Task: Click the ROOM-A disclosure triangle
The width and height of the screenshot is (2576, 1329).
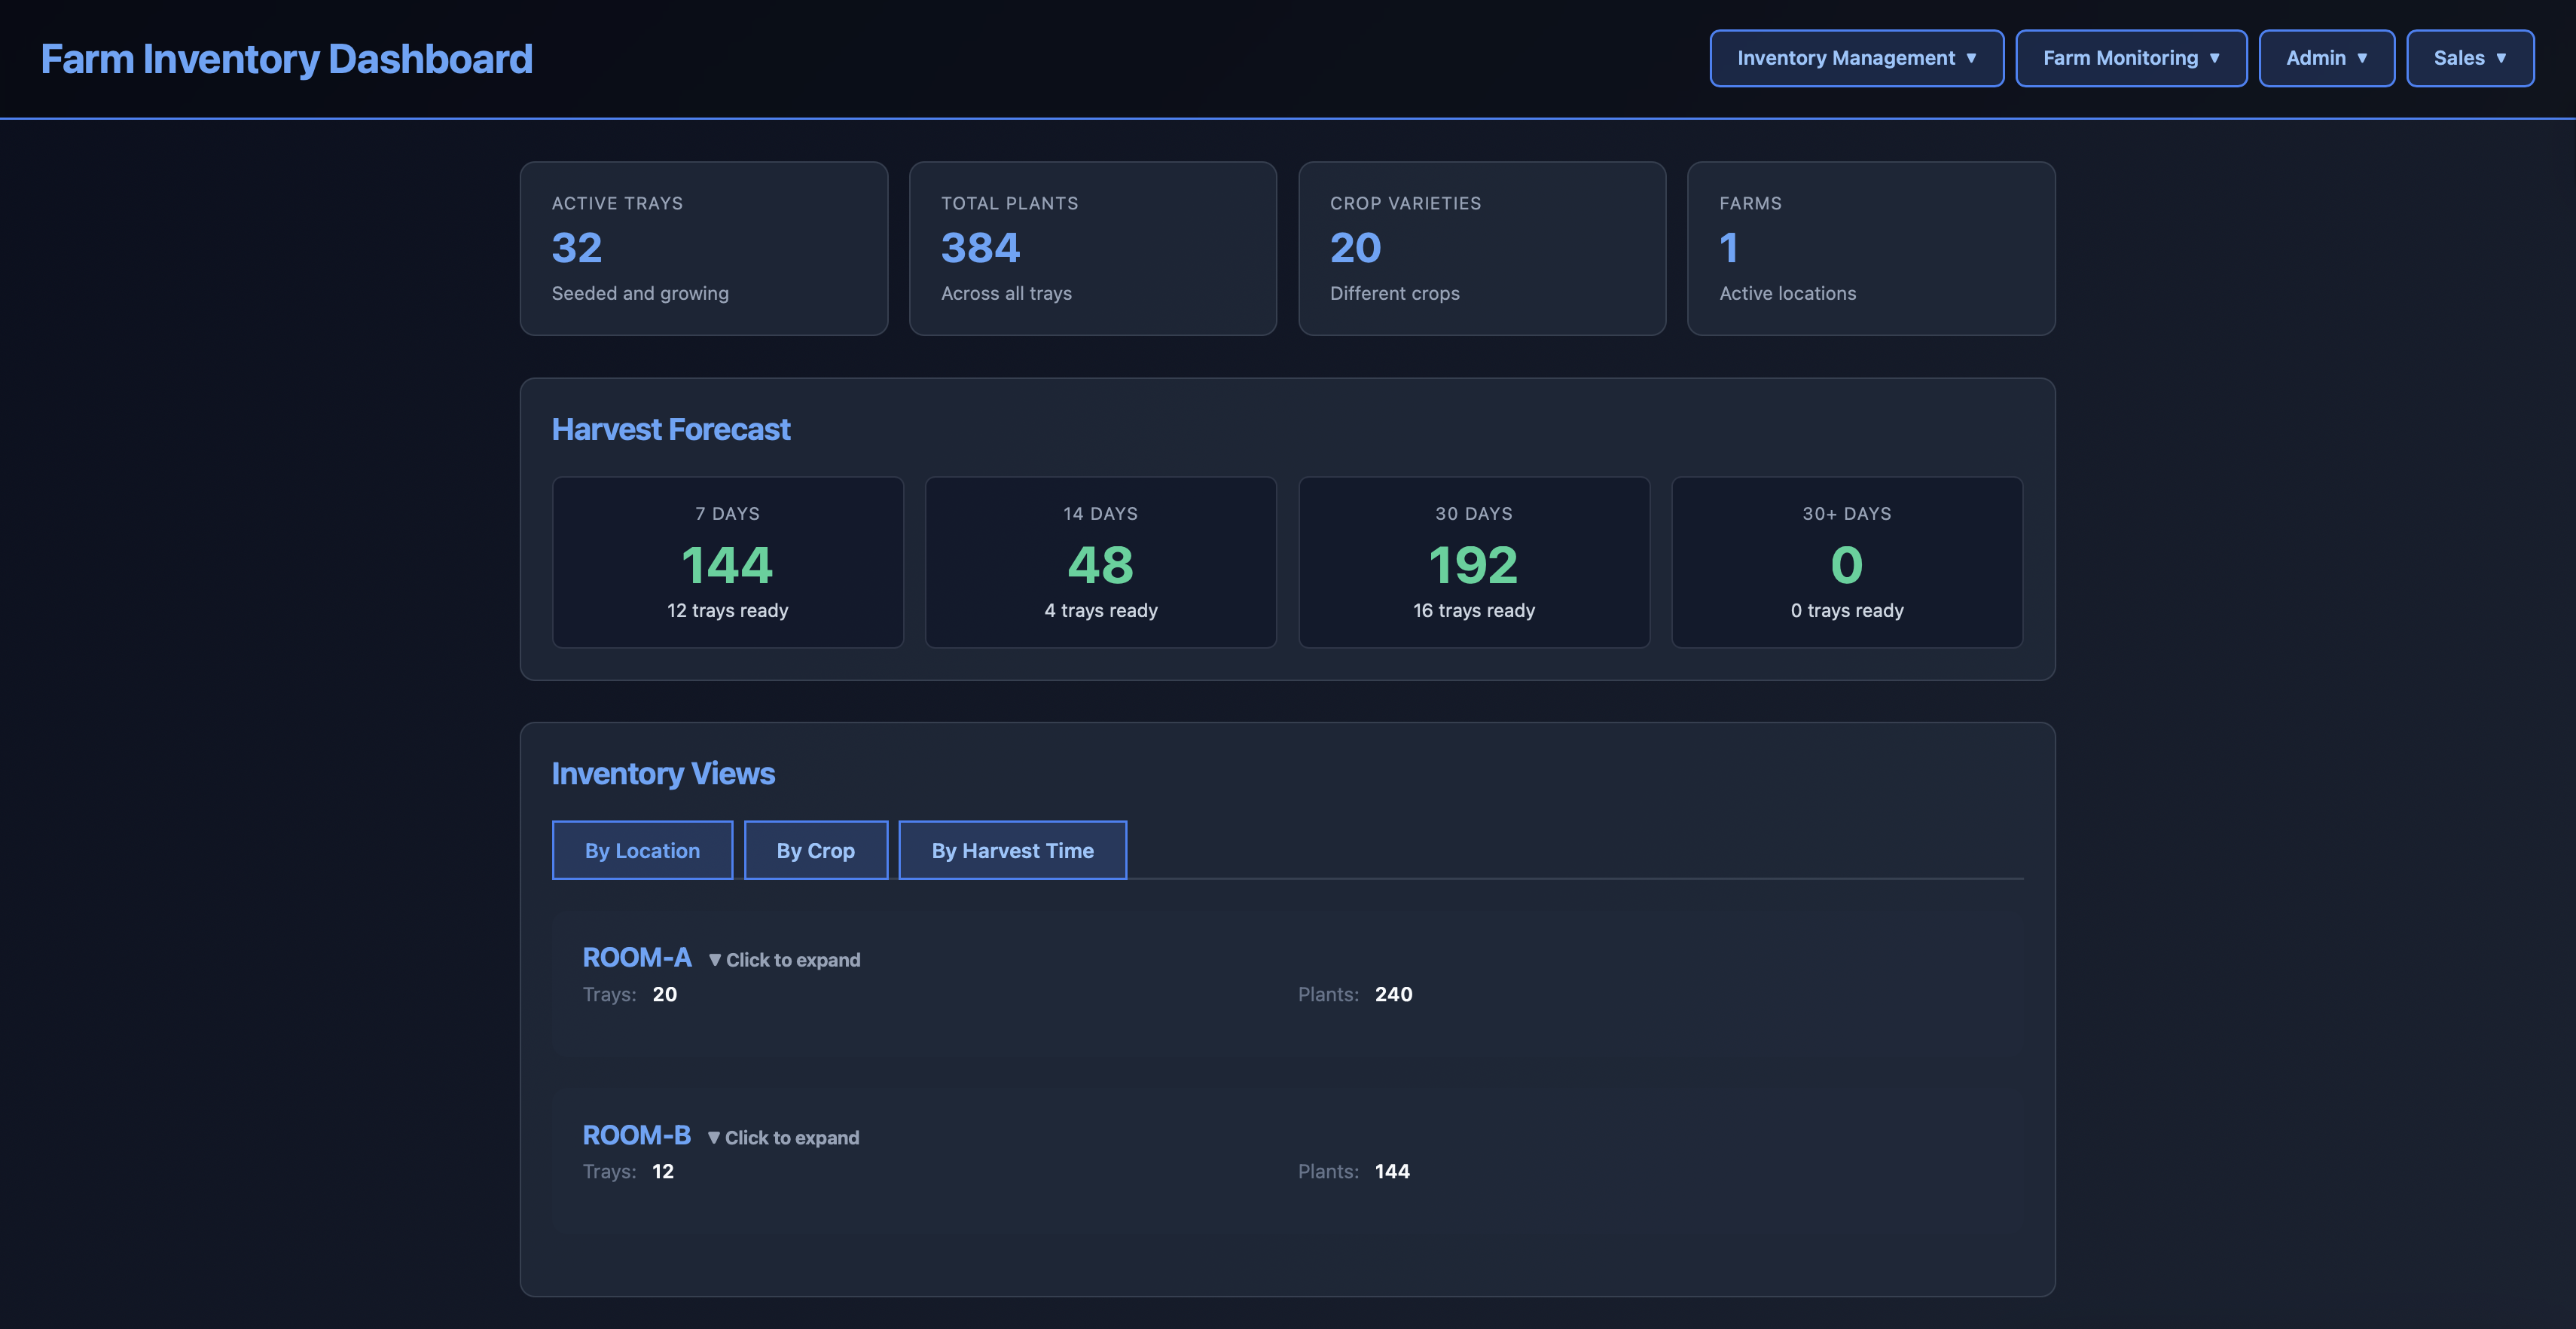Action: pyautogui.click(x=713, y=958)
